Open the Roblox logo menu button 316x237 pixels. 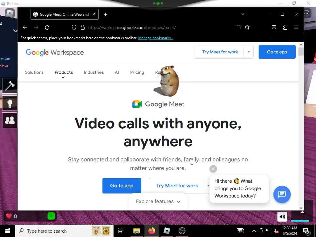[x=10, y=13]
